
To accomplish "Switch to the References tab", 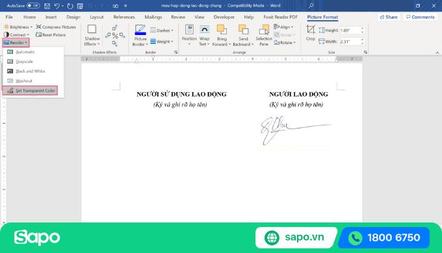I will 124,17.
